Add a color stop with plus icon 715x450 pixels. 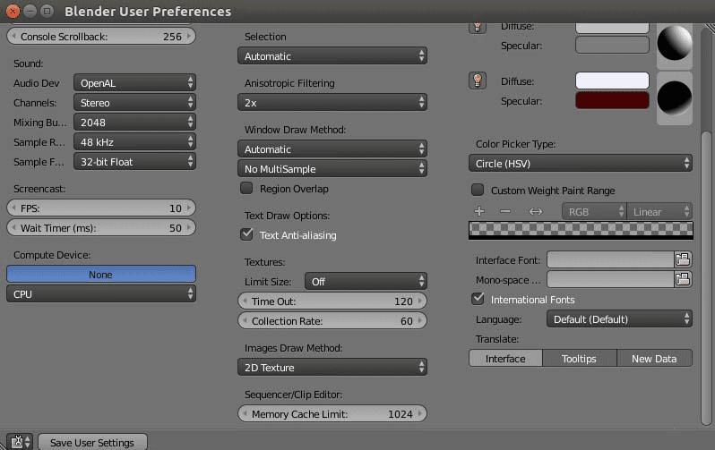click(x=479, y=212)
